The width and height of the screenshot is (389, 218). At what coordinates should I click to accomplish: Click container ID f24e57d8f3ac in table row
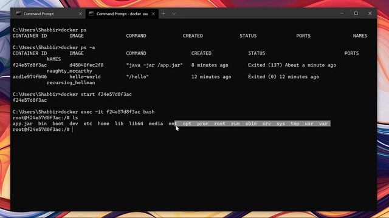point(30,65)
